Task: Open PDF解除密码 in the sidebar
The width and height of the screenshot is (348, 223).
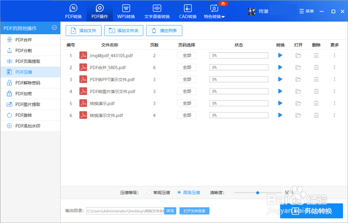Action: click(x=30, y=83)
